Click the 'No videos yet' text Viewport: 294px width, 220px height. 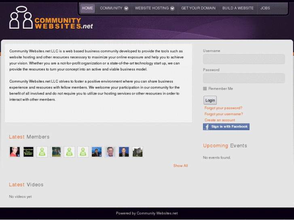pos(21,197)
